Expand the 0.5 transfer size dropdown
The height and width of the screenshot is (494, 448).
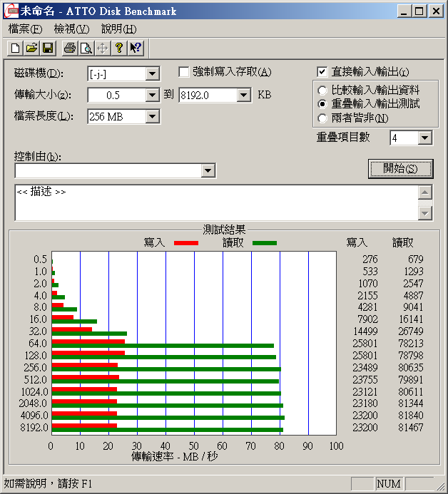point(152,95)
